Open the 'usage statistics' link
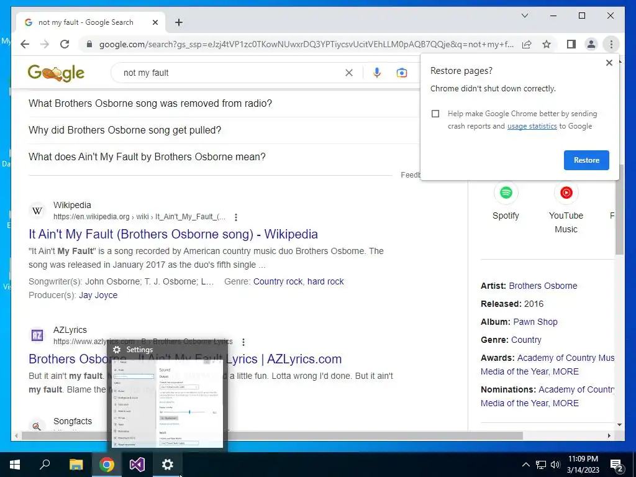Screen dimensions: 636x477 532,126
